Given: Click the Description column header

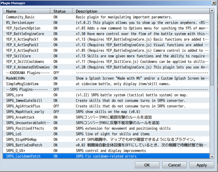Looking at the screenshot, I should 141,11.
